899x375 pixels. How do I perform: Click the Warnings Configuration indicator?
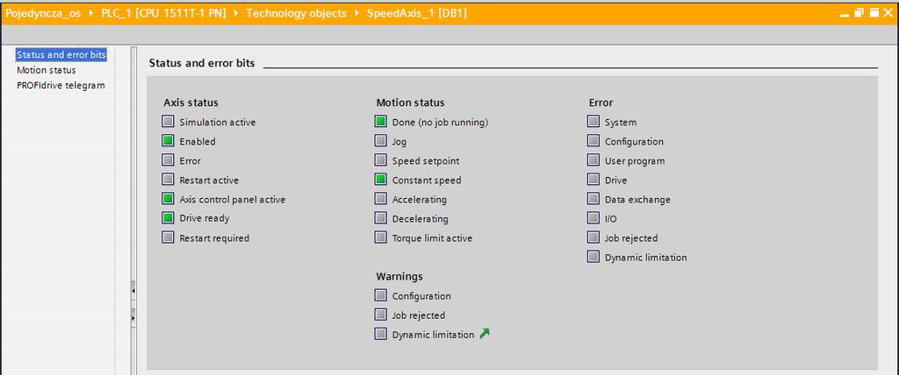pyautogui.click(x=381, y=295)
